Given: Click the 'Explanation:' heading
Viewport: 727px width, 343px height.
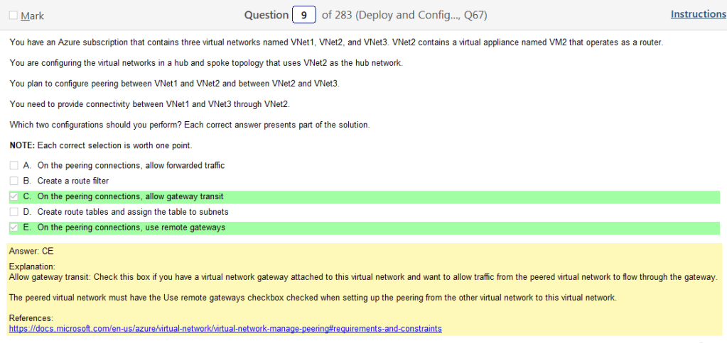Looking at the screenshot, I should [31, 266].
